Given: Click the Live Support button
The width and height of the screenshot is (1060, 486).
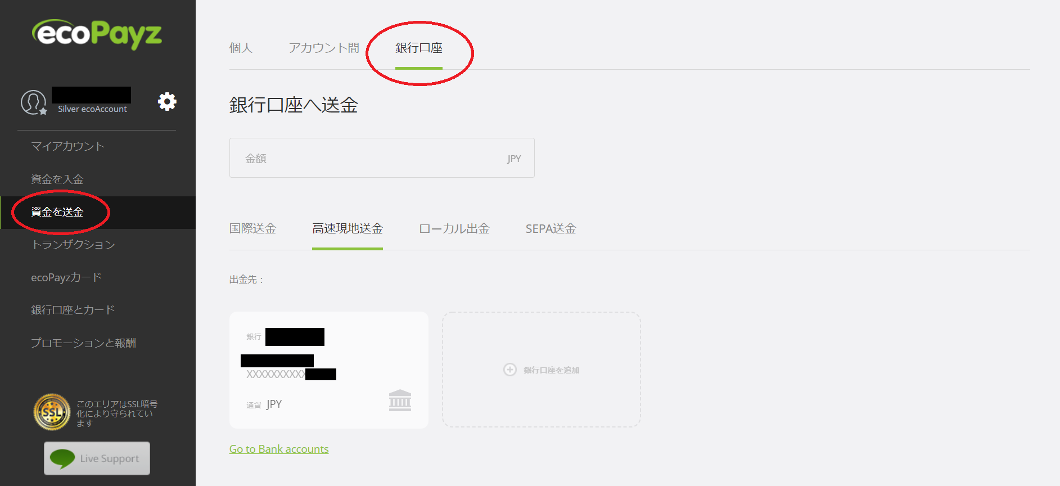Looking at the screenshot, I should point(97,458).
